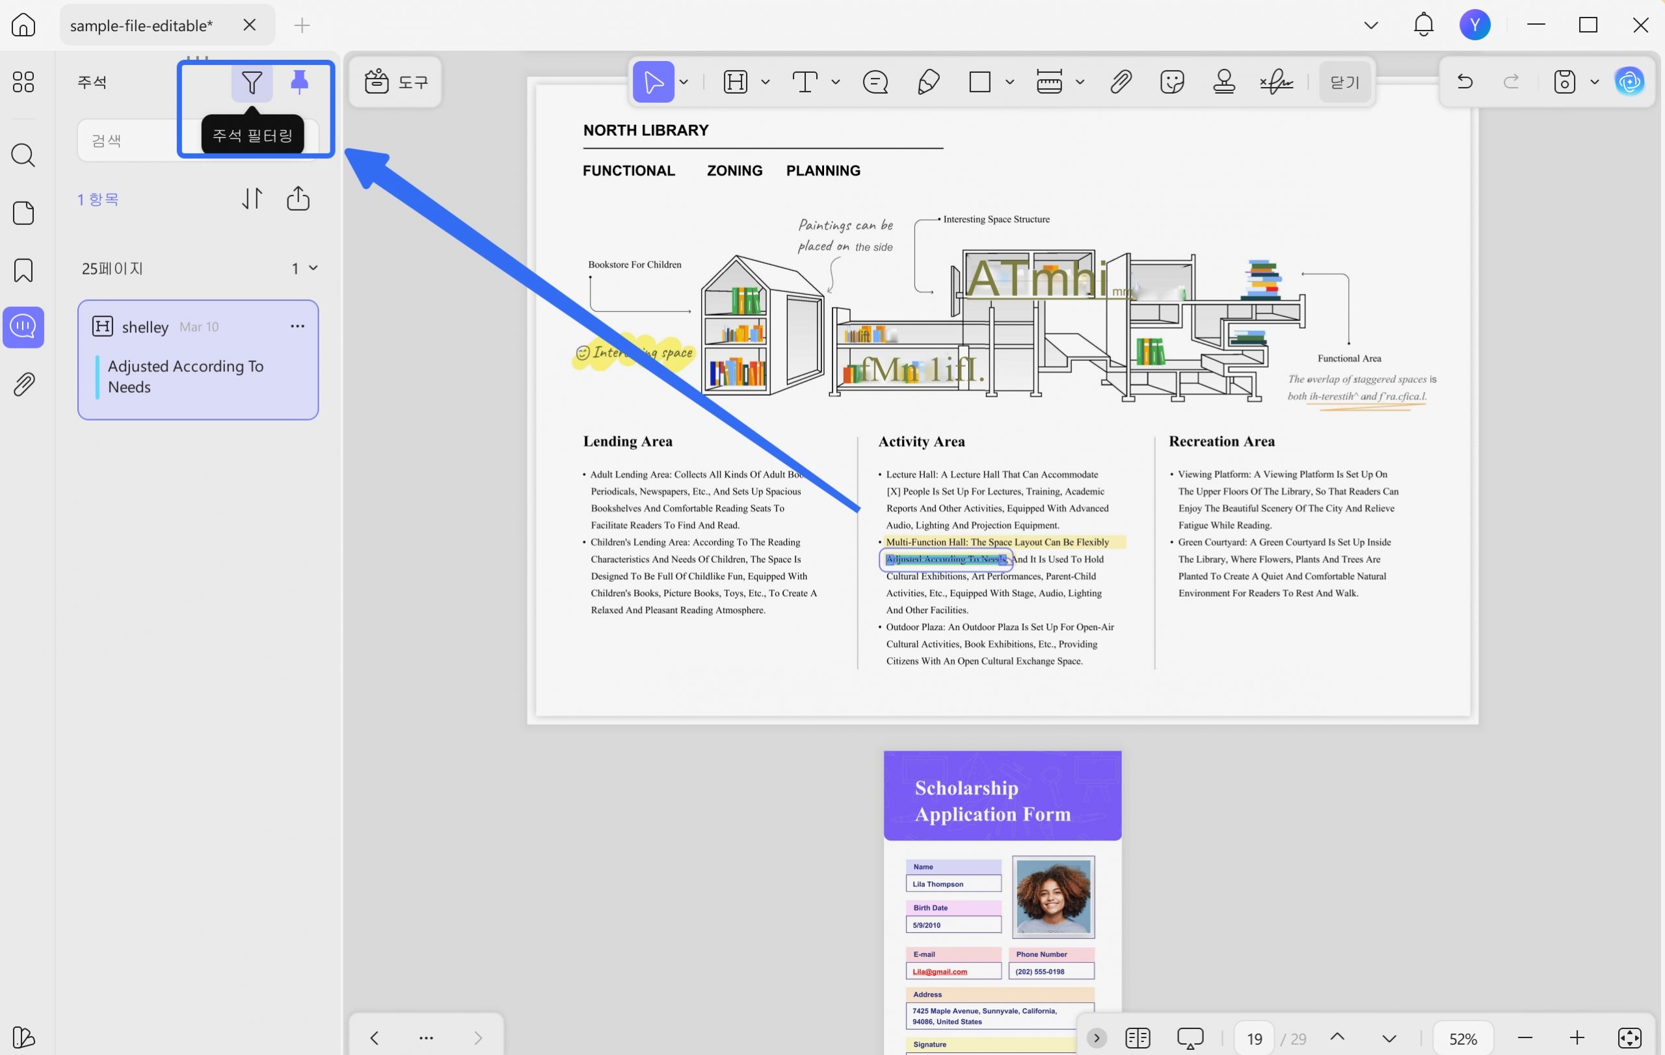The height and width of the screenshot is (1055, 1665).
Task: Select the rectangle shape tool
Action: point(979,82)
